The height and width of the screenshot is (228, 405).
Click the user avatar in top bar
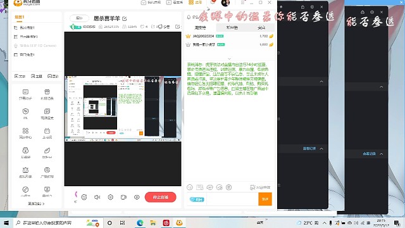tap(225, 3)
